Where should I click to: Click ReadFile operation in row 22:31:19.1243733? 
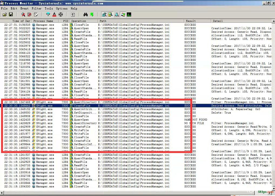pyautogui.click(x=80, y=165)
